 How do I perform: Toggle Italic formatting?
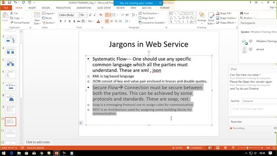pyautogui.click(x=65, y=21)
